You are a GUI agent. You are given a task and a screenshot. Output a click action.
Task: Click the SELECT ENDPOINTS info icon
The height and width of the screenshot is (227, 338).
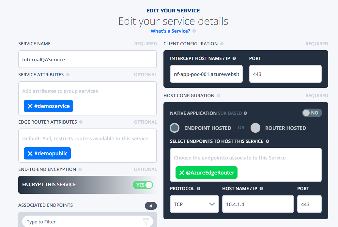point(267,141)
